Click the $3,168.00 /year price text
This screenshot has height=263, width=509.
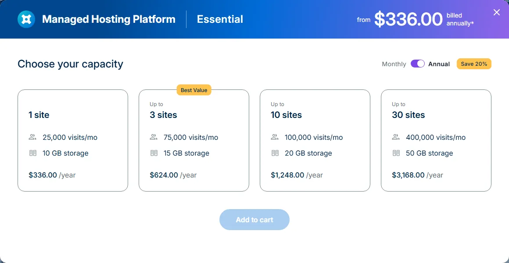(417, 175)
